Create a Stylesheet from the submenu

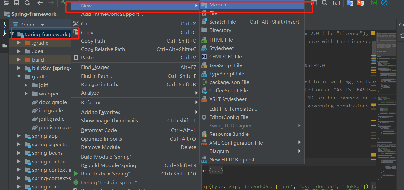(252, 48)
